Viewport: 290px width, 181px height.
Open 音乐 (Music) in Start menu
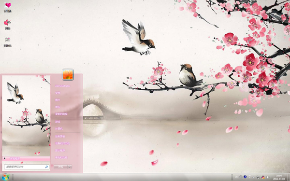58,107
